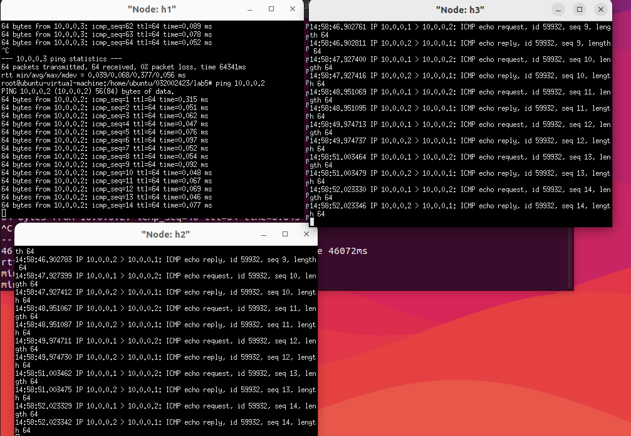Close the Node: h1 window

pos(293,9)
